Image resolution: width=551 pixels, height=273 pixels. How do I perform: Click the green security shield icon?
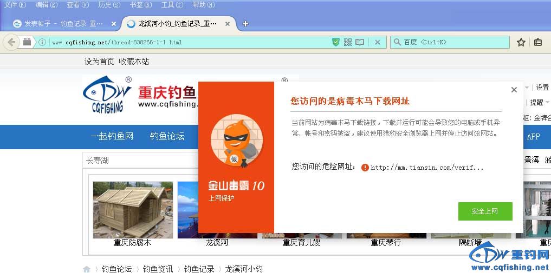336,42
